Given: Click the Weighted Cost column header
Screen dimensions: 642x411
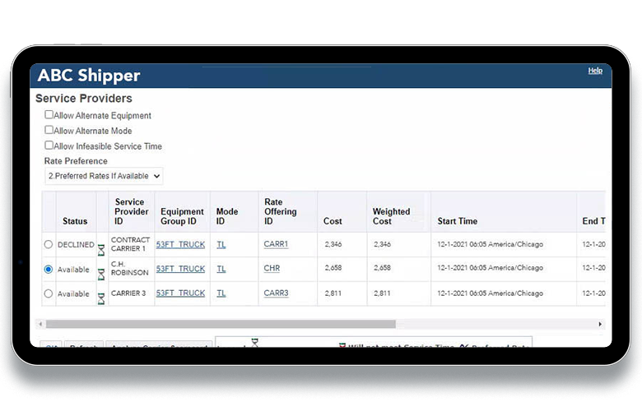Looking at the screenshot, I should pos(391,216).
